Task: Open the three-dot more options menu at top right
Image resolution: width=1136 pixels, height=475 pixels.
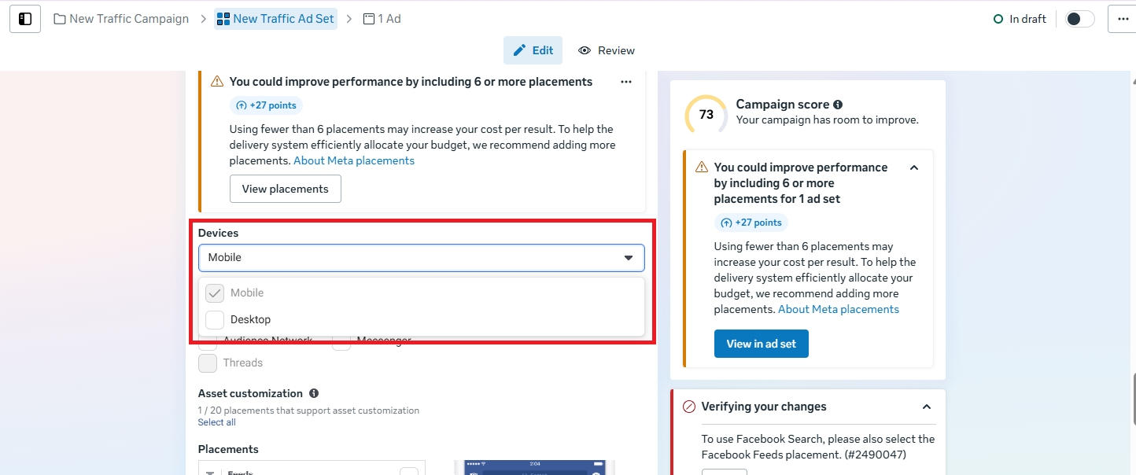Action: (x=1123, y=19)
